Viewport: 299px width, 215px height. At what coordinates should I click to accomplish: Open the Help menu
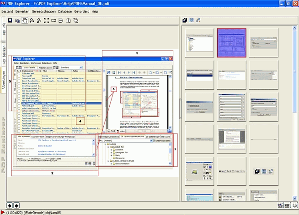pyautogui.click(x=95, y=11)
